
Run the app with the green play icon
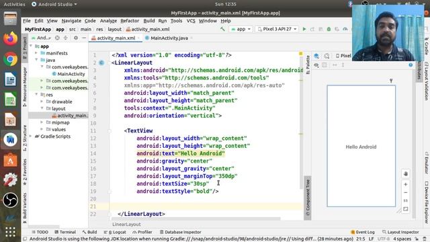[304, 29]
